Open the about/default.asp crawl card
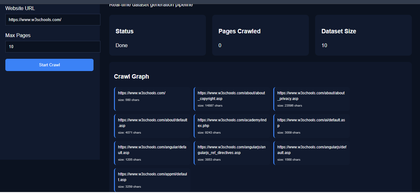The width and height of the screenshot is (420, 193). coord(152,126)
